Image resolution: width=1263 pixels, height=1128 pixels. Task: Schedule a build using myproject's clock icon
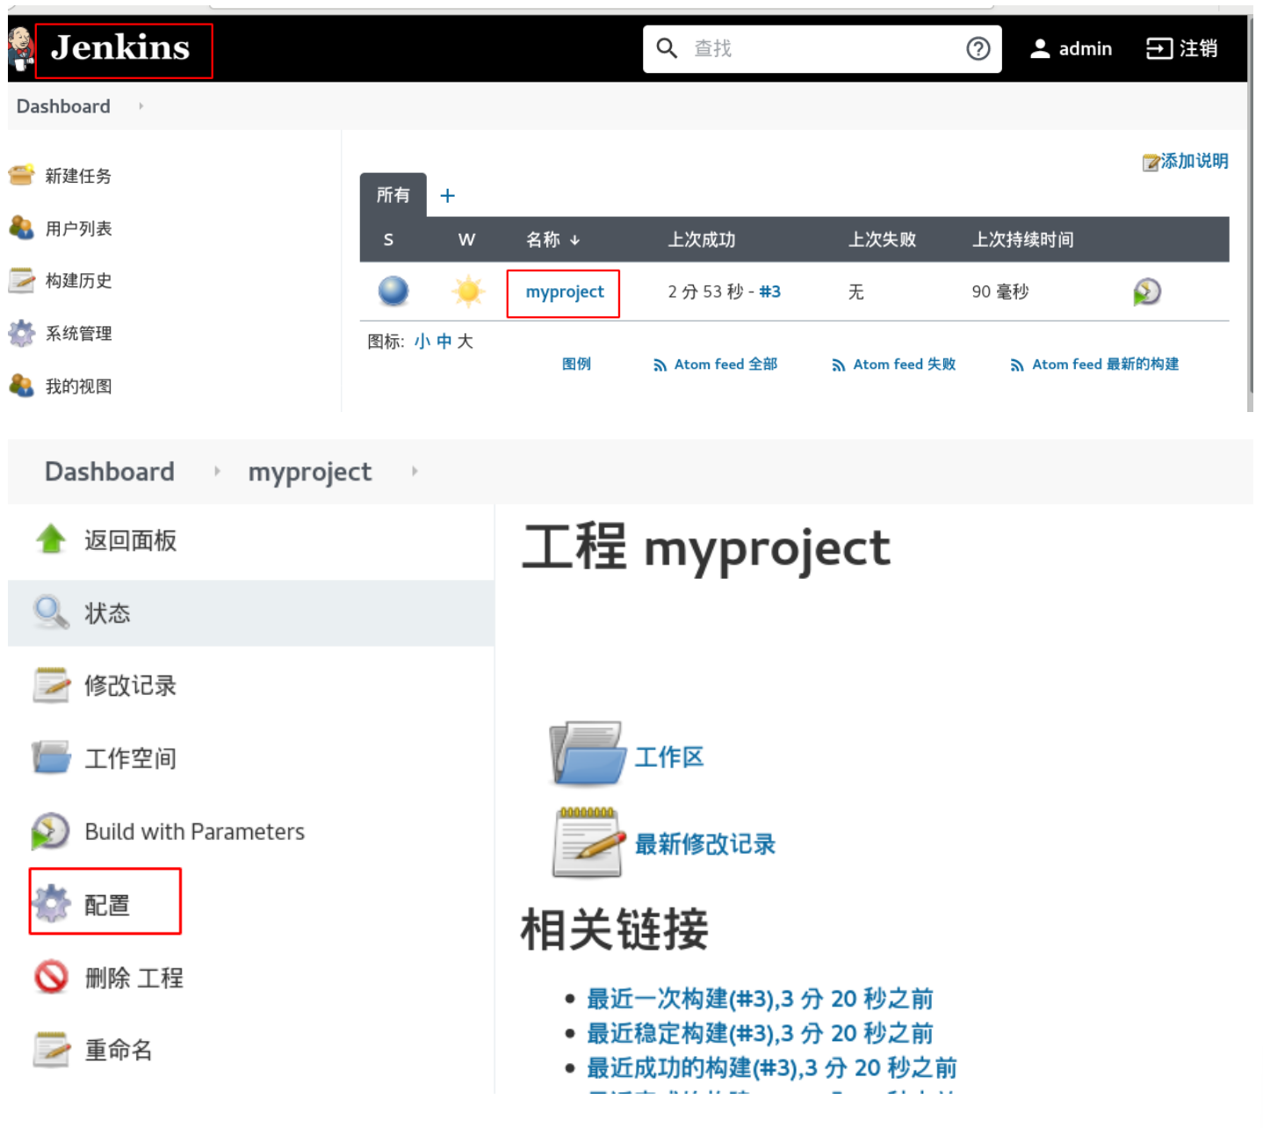[1147, 292]
